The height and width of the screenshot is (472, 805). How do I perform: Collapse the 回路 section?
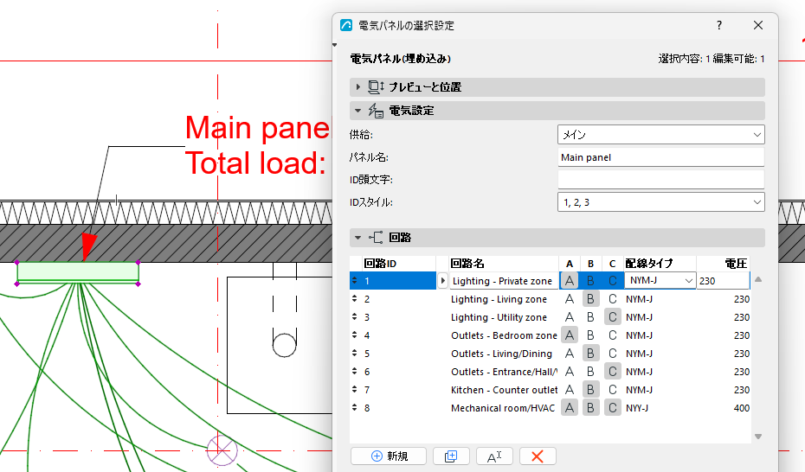tap(557, 237)
